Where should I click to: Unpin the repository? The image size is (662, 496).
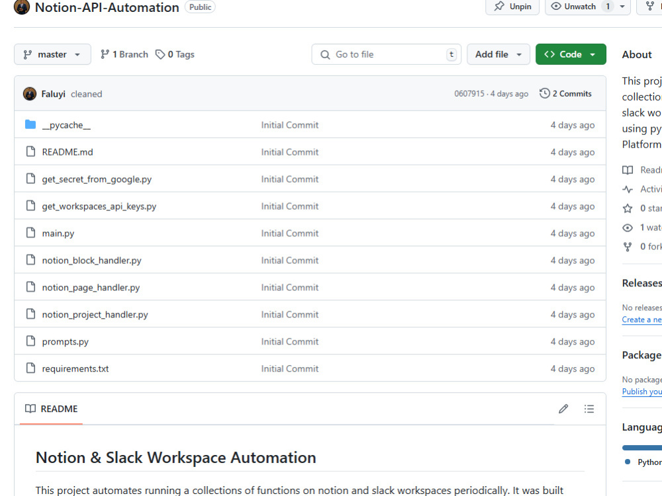point(512,7)
